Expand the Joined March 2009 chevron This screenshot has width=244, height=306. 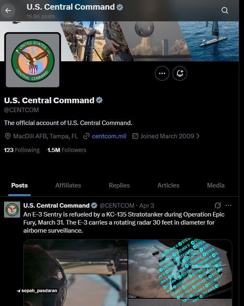point(198,136)
